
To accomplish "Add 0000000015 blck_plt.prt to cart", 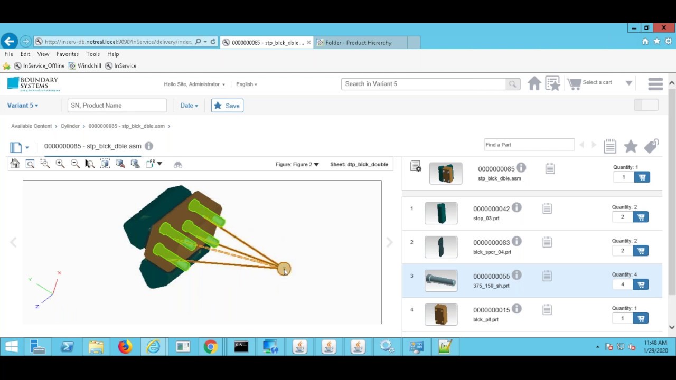I will (641, 318).
